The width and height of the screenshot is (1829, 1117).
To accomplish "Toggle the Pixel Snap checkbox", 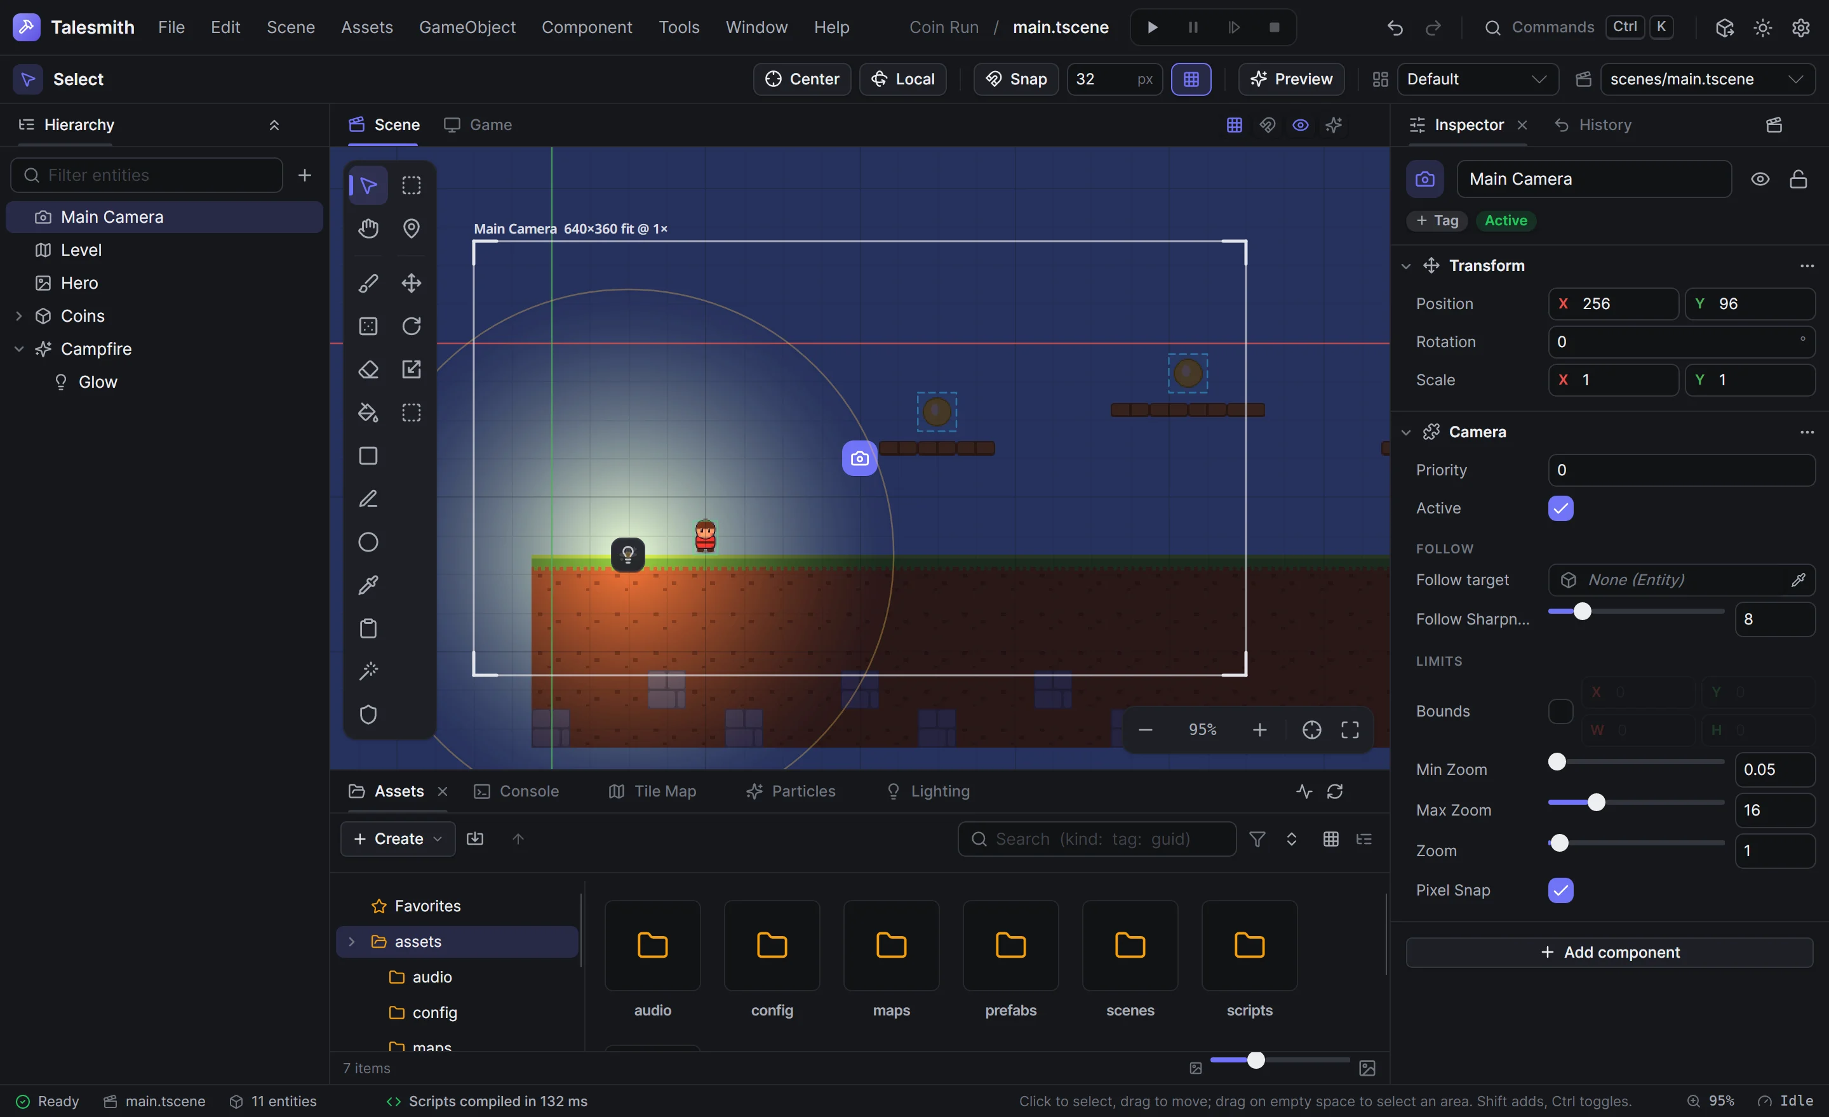I will tap(1561, 890).
